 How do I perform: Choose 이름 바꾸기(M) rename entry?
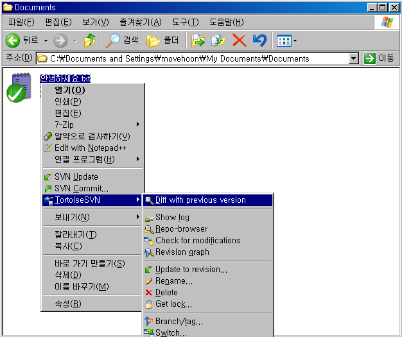click(x=92, y=286)
